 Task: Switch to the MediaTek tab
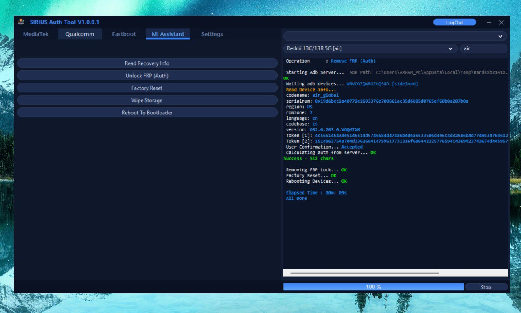point(36,34)
